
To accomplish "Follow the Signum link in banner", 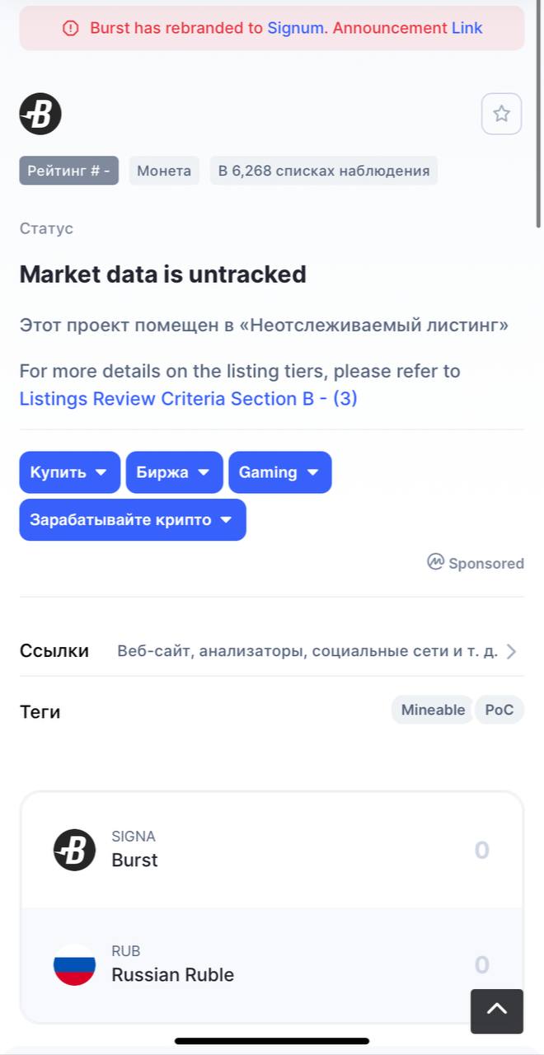I will (x=295, y=28).
